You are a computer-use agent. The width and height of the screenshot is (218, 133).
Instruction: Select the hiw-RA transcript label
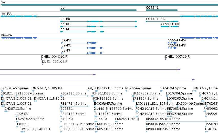[x=6, y=14]
